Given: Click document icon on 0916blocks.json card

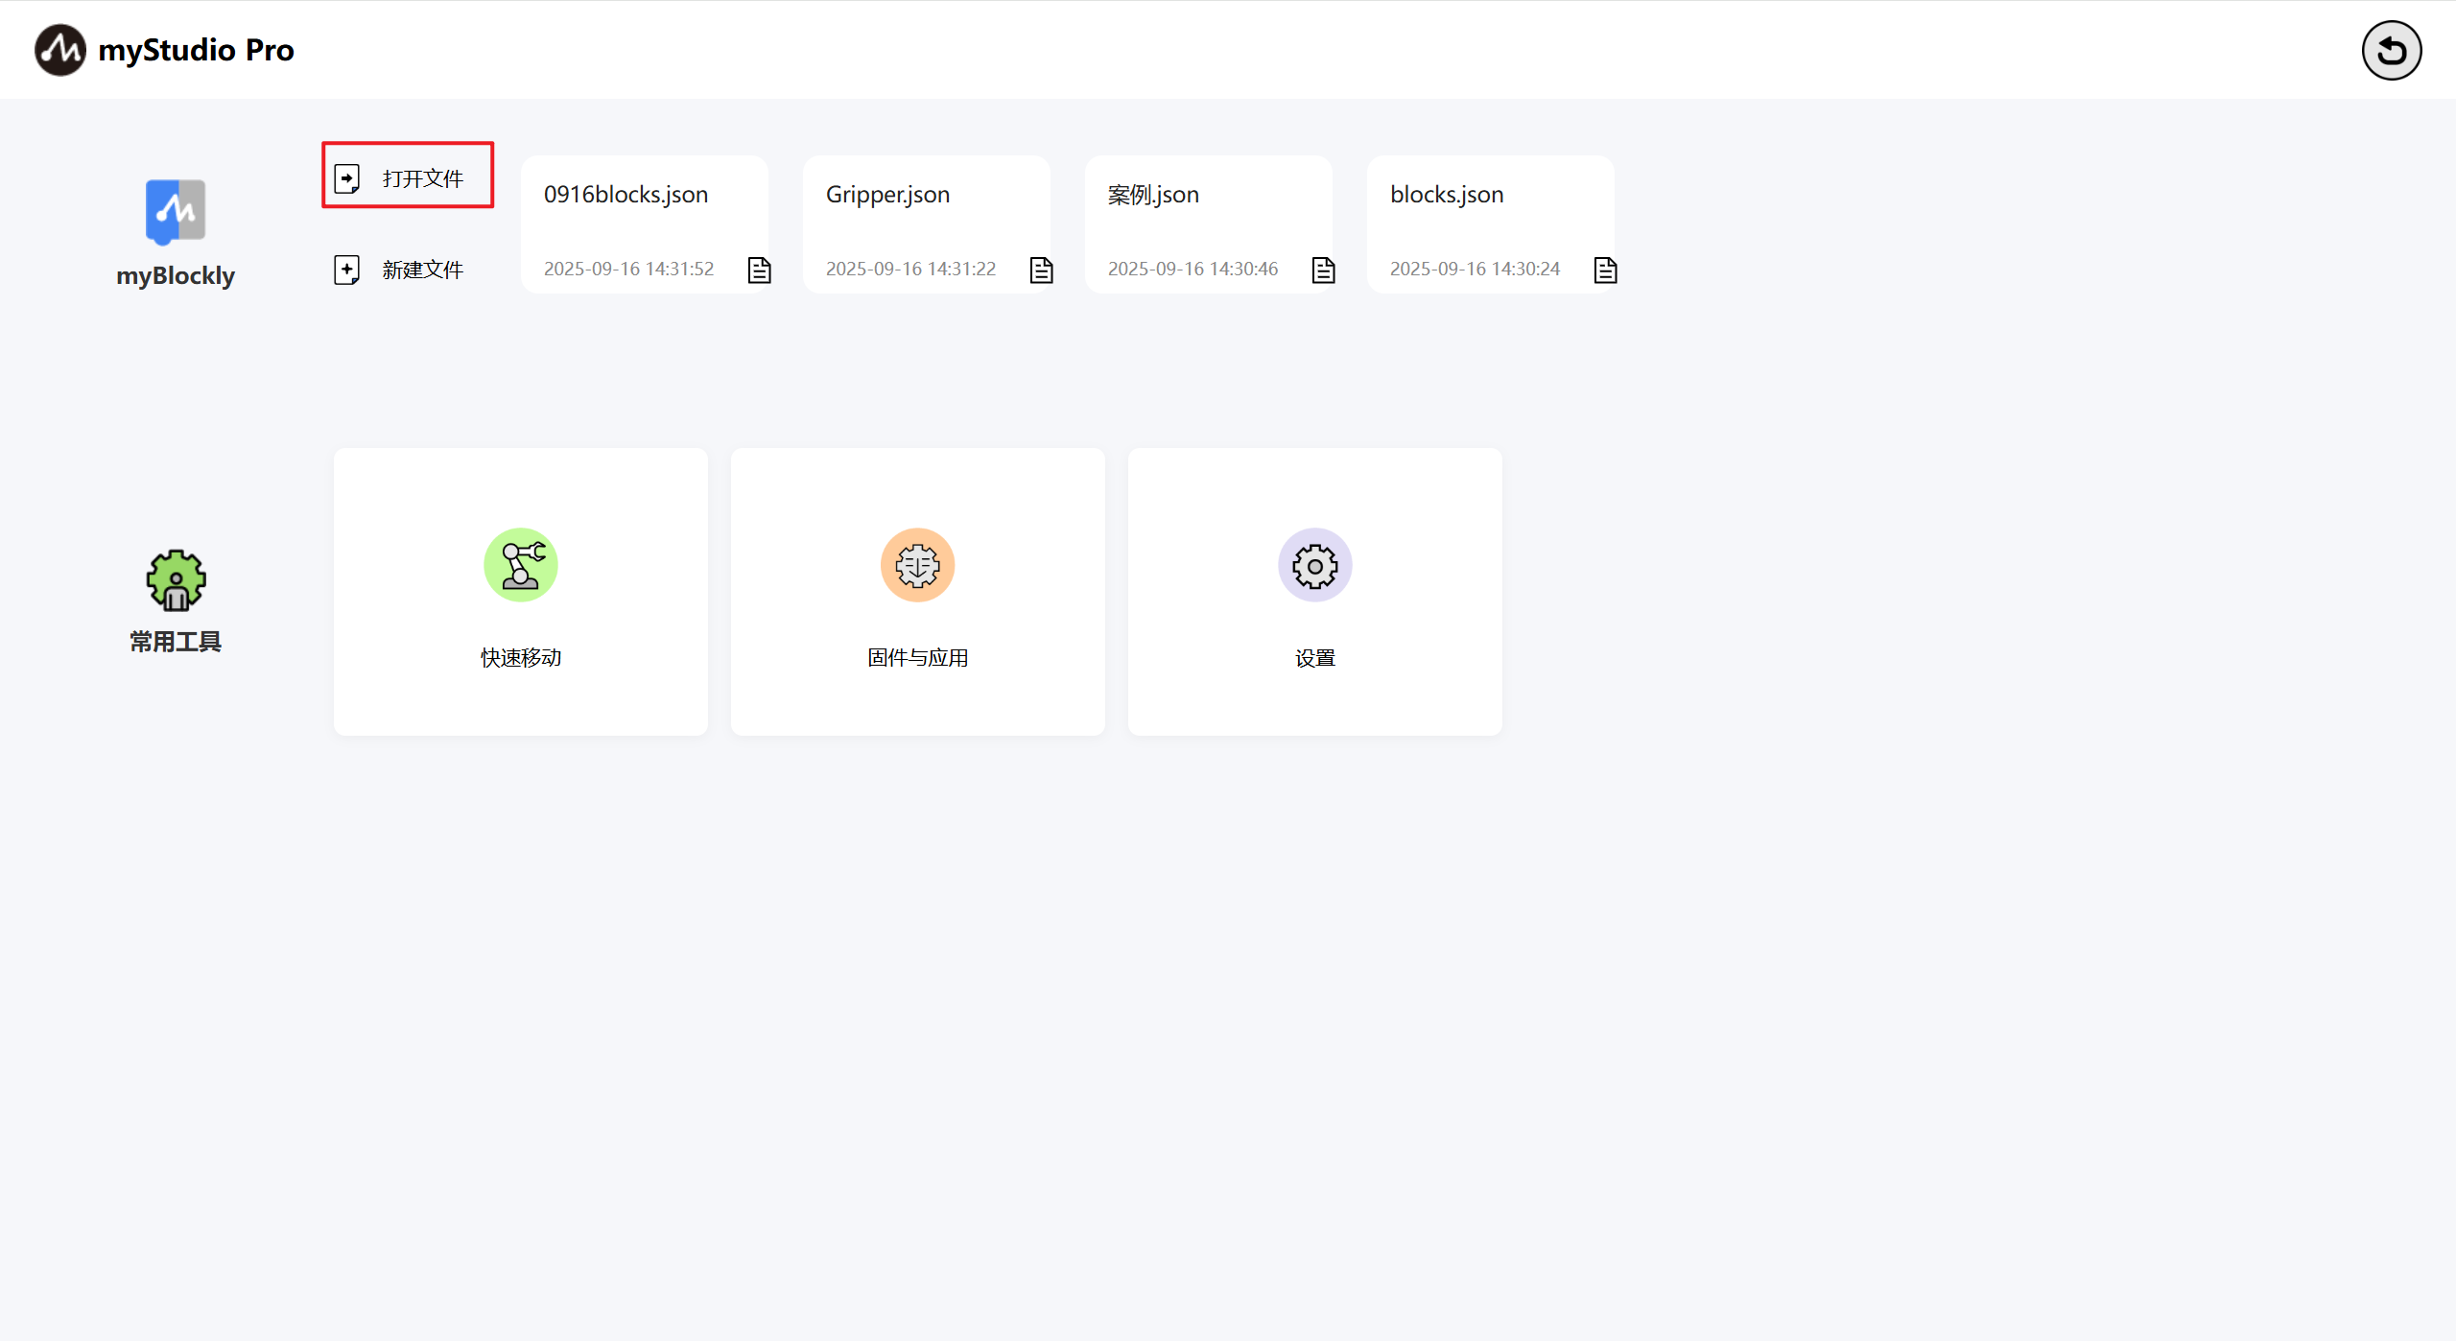Looking at the screenshot, I should click(759, 271).
